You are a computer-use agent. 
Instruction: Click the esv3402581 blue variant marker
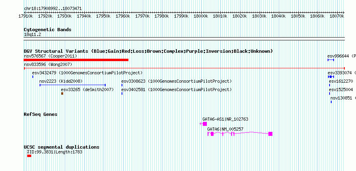point(122,93)
